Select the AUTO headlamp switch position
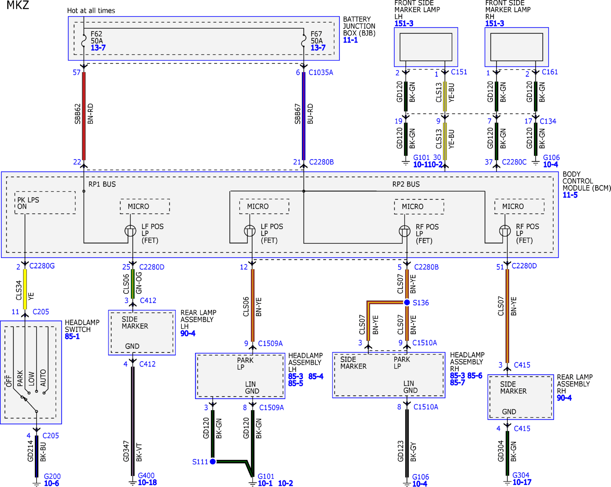 (43, 378)
